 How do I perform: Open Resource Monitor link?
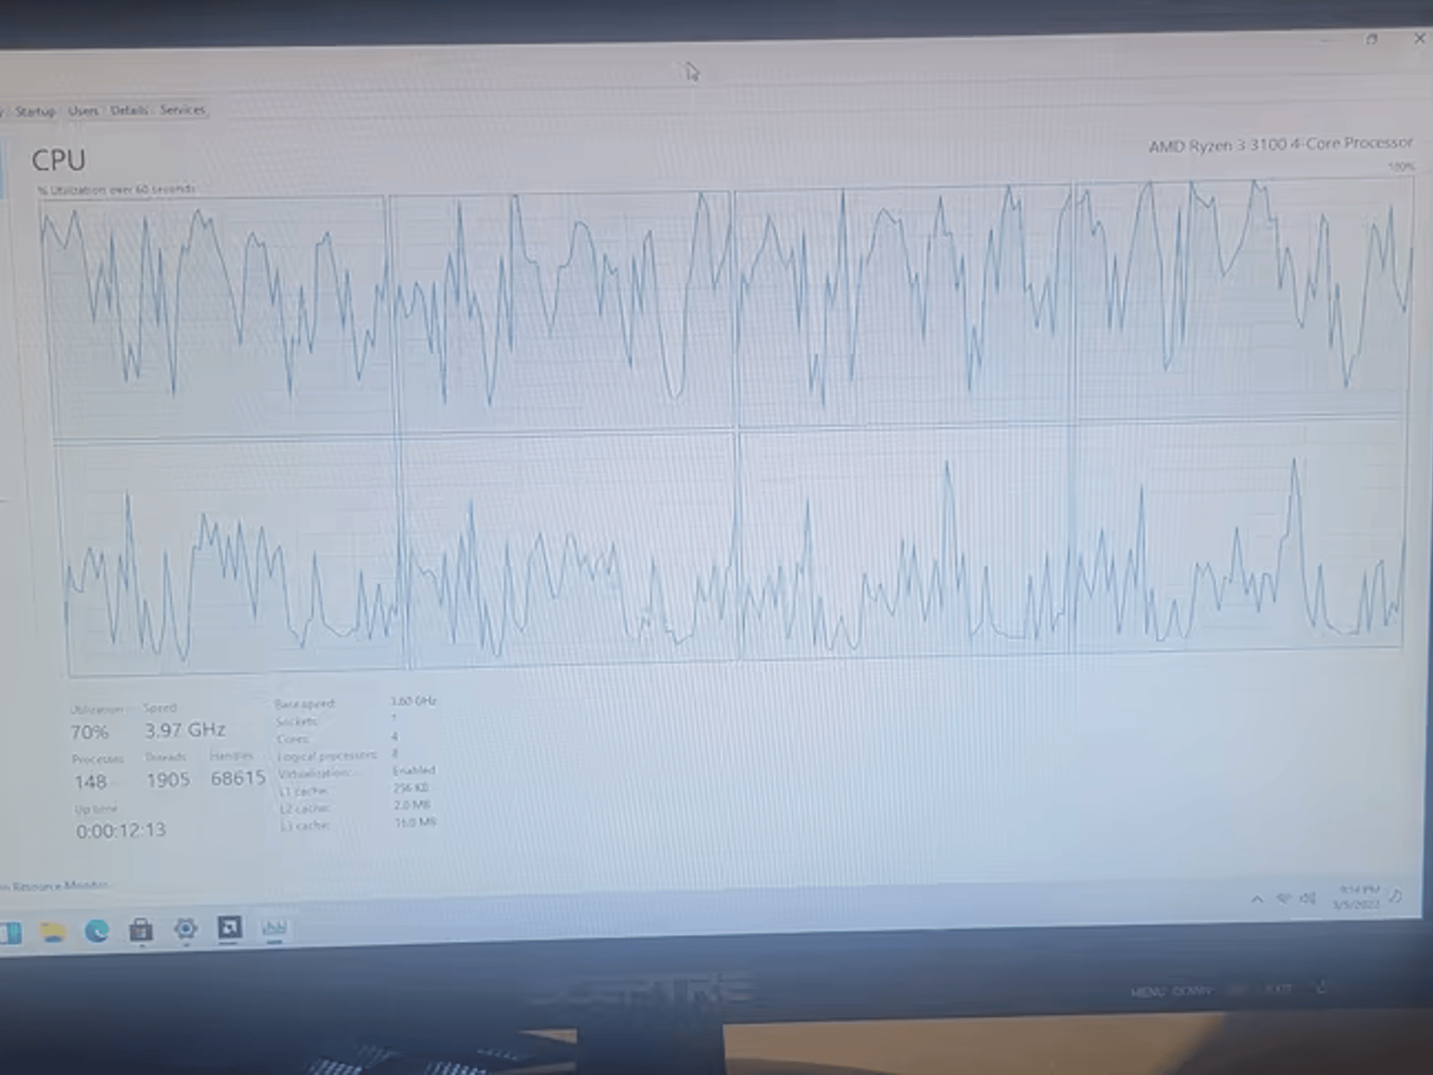[x=56, y=886]
